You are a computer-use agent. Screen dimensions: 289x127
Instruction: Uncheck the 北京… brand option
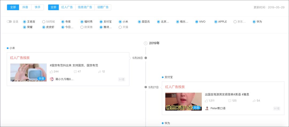click(158, 22)
